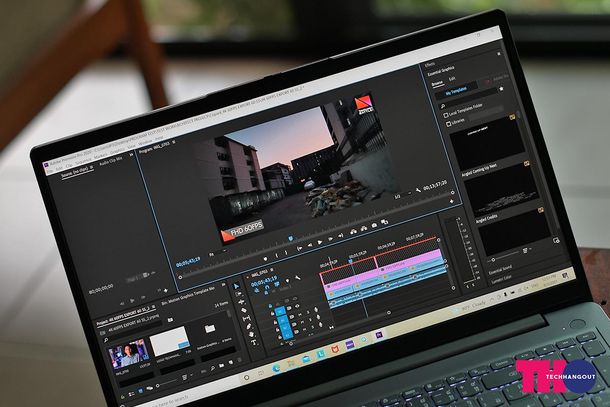Toggle timeline linked selection
610x407 pixels.
click(277, 284)
